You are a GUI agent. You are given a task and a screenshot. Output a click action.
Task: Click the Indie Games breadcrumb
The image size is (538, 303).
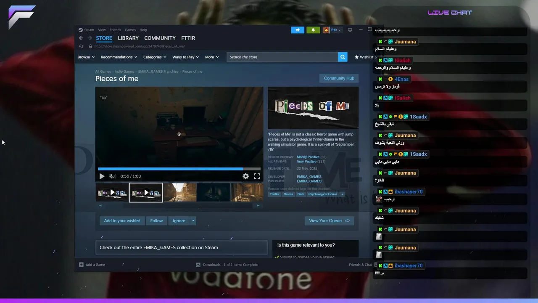124,72
